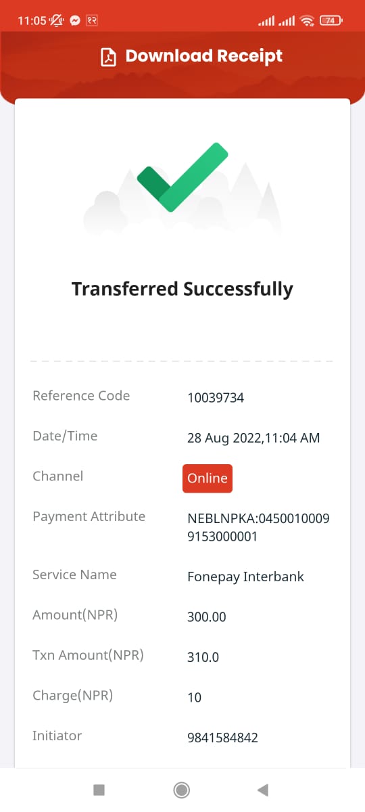Tap the muted alarm status icon
The image size is (365, 812).
pos(57,20)
